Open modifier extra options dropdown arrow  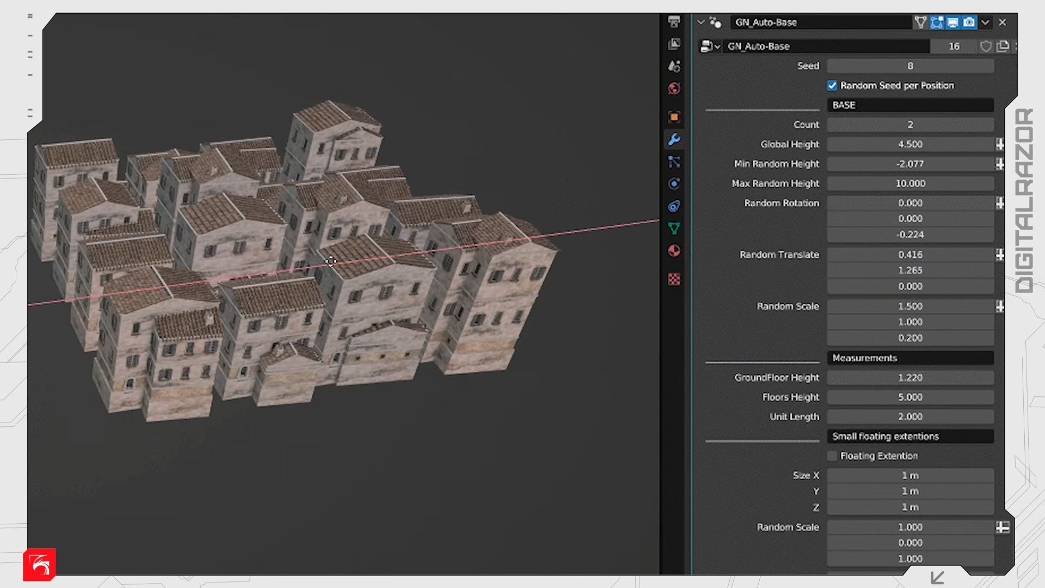[985, 22]
